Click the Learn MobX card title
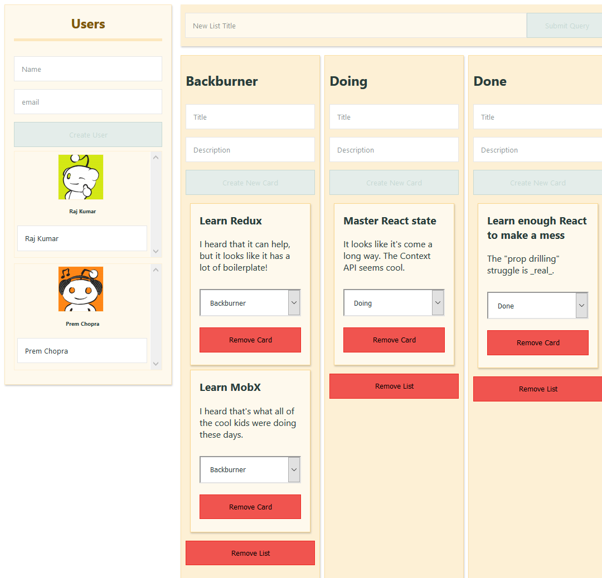Viewport: 602px width, 578px height. click(x=230, y=388)
